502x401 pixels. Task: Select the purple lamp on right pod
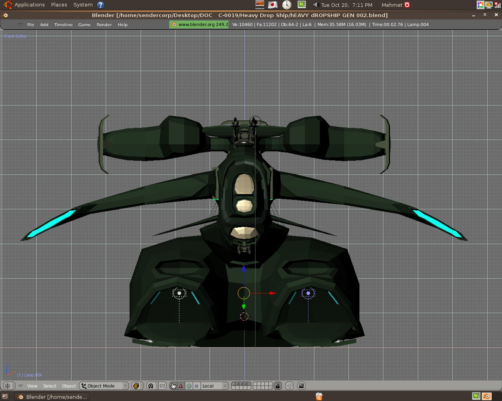tap(308, 293)
